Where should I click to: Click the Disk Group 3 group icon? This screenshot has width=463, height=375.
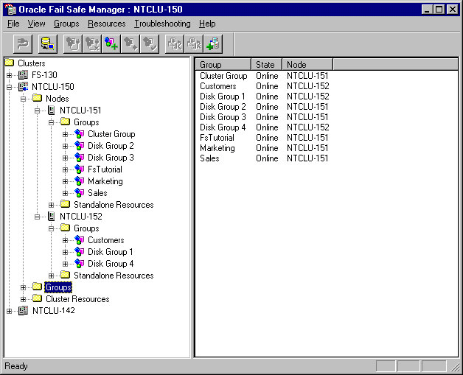pyautogui.click(x=80, y=158)
